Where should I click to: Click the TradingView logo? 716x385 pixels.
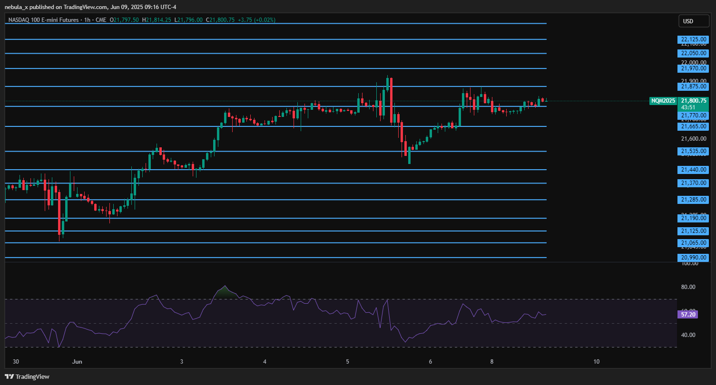(27, 376)
